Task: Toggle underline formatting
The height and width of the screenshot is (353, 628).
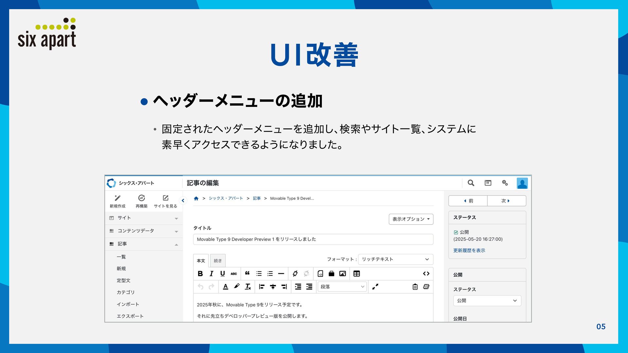Action: (x=222, y=274)
